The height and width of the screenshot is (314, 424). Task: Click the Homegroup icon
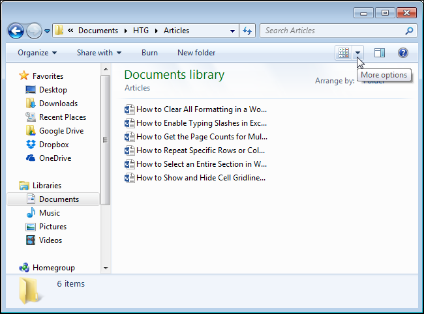(24, 268)
